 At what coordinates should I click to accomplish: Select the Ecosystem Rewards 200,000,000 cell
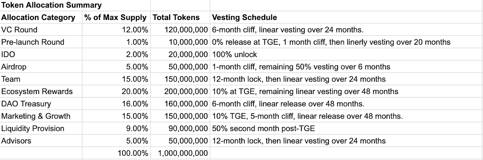pyautogui.click(x=180, y=92)
